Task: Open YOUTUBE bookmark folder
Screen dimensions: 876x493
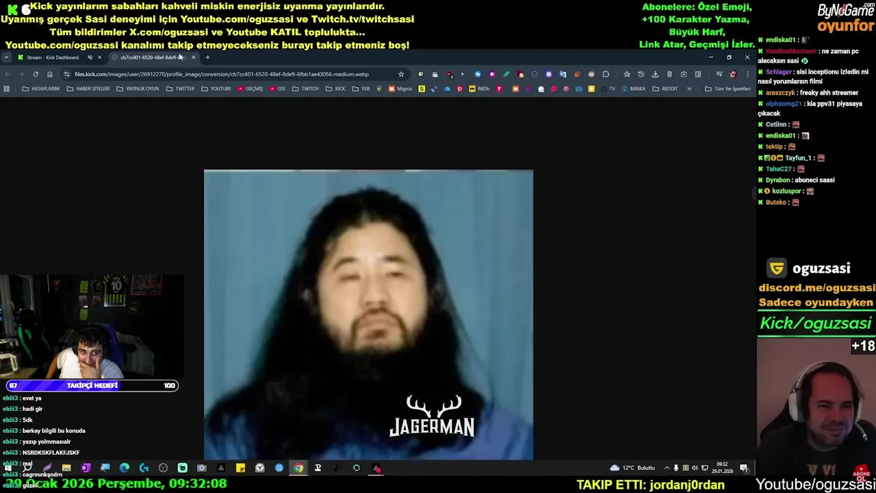Action: coord(216,88)
